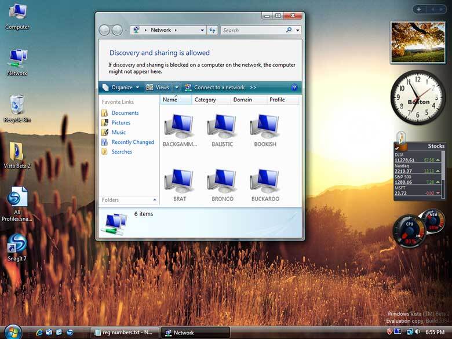Select the SnagIt 7 shortcut icon
Viewport: 452px width, 339px height.
point(17,247)
